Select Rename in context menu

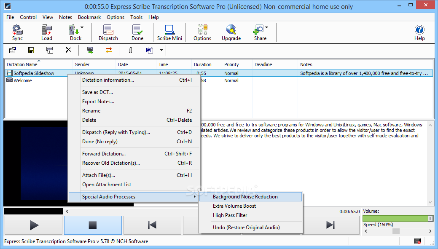click(134, 110)
